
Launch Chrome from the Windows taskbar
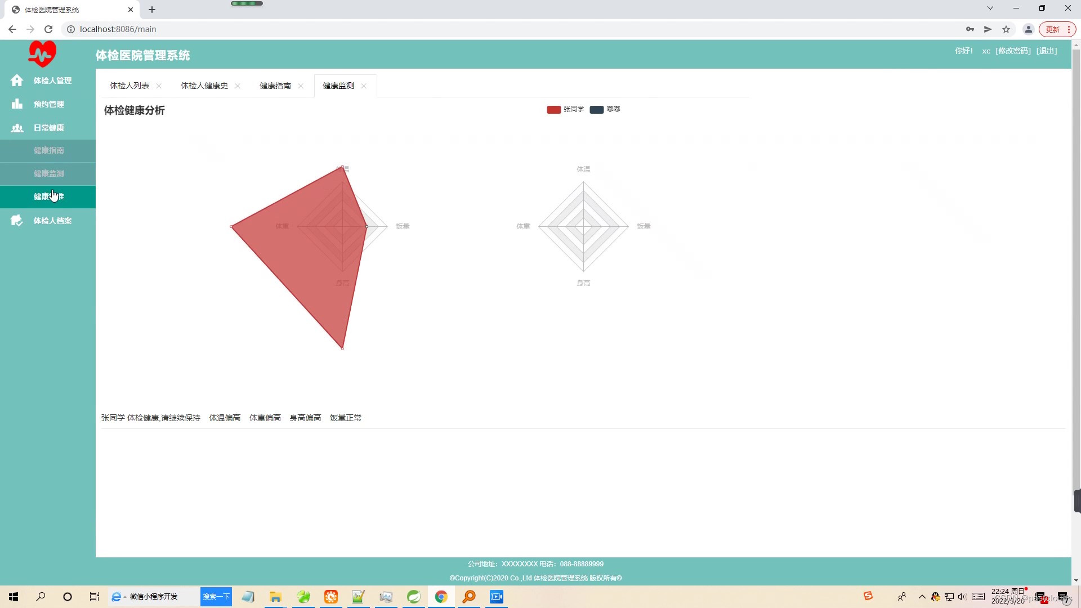pos(441,597)
